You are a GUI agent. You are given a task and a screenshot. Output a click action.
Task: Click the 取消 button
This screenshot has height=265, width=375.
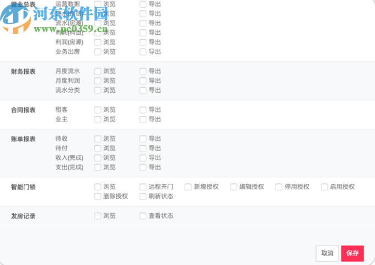pos(327,253)
